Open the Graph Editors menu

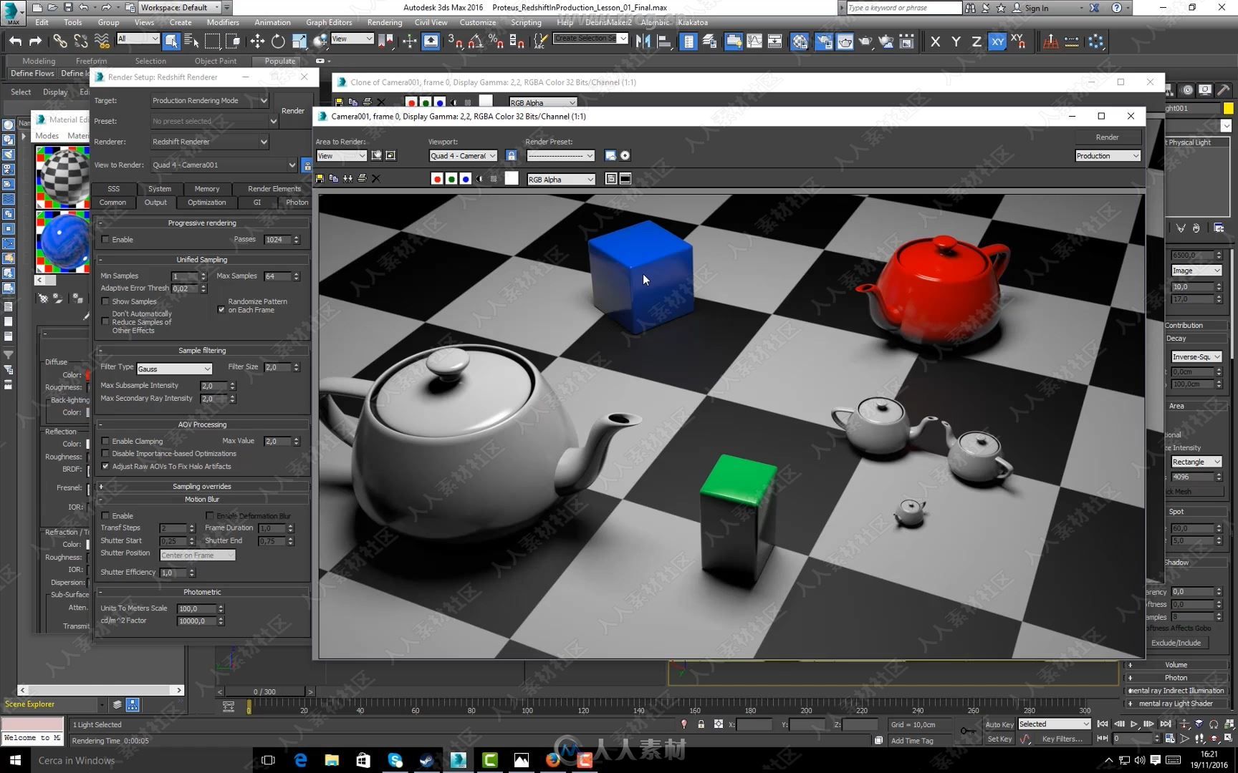(x=329, y=22)
